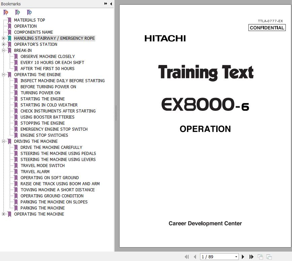The height and width of the screenshot is (261, 292).
Task: Go to the BREAK-IN bookmark
Action: [x=23, y=51]
